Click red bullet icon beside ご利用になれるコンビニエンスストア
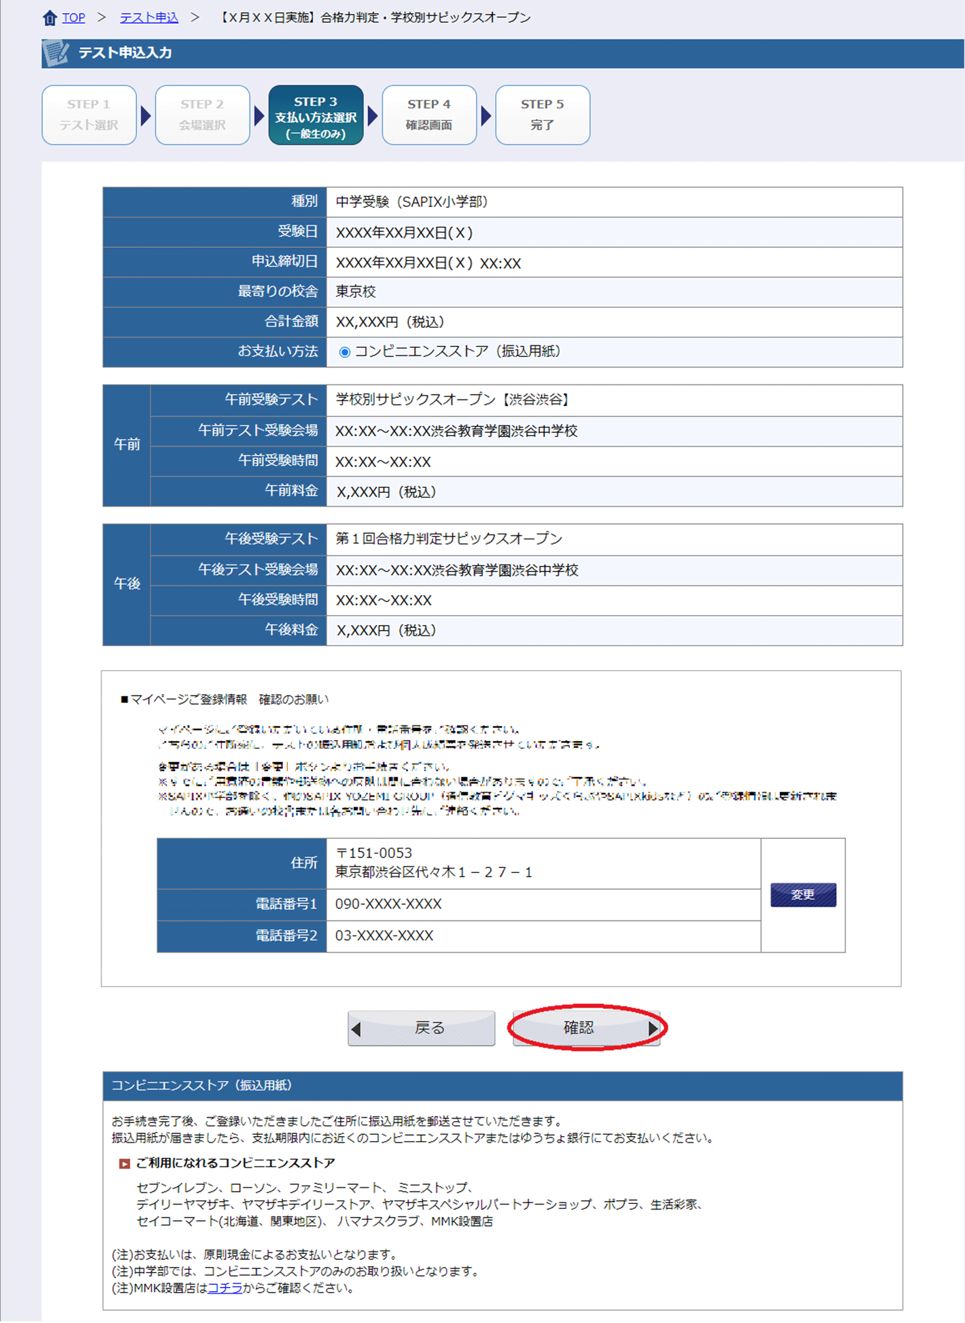 point(125,1163)
